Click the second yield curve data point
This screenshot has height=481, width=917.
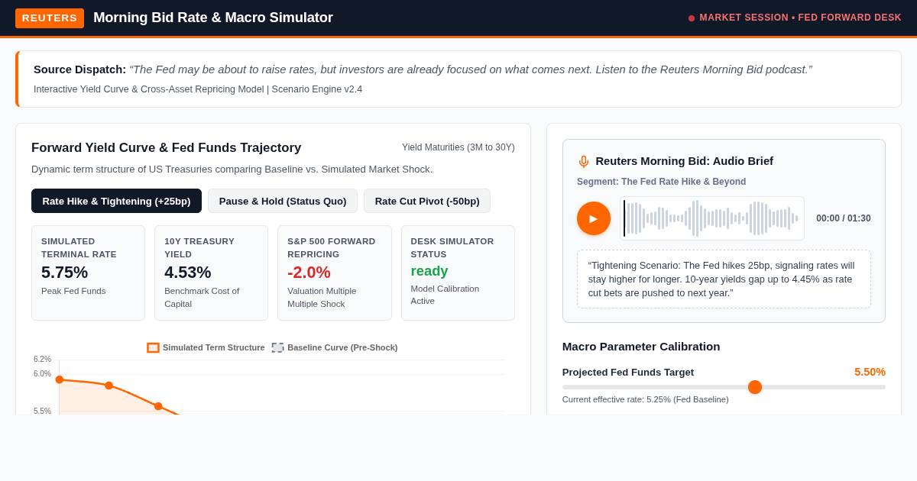click(x=109, y=386)
